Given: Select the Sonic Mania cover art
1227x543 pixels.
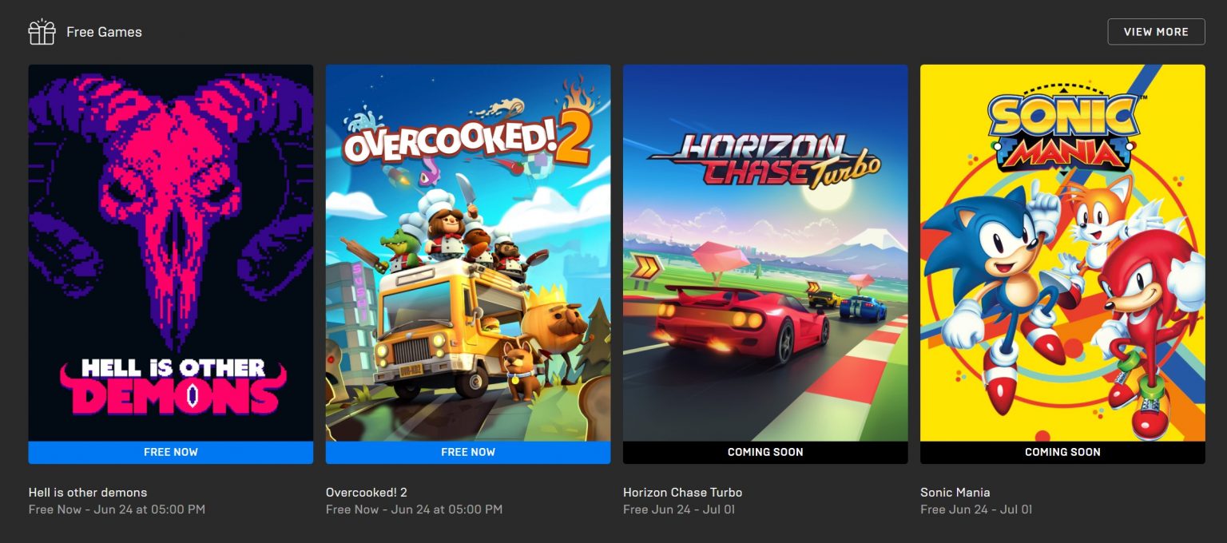Looking at the screenshot, I should point(1062,252).
